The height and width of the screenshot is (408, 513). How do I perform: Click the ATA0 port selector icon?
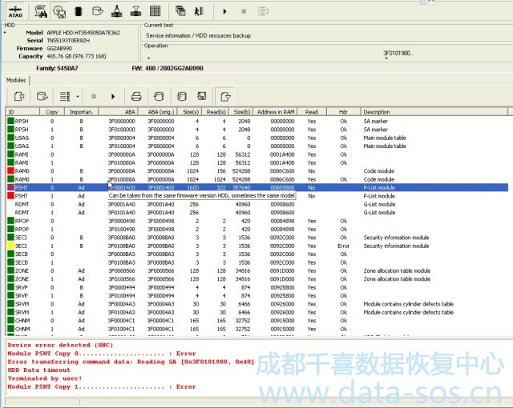click(15, 12)
